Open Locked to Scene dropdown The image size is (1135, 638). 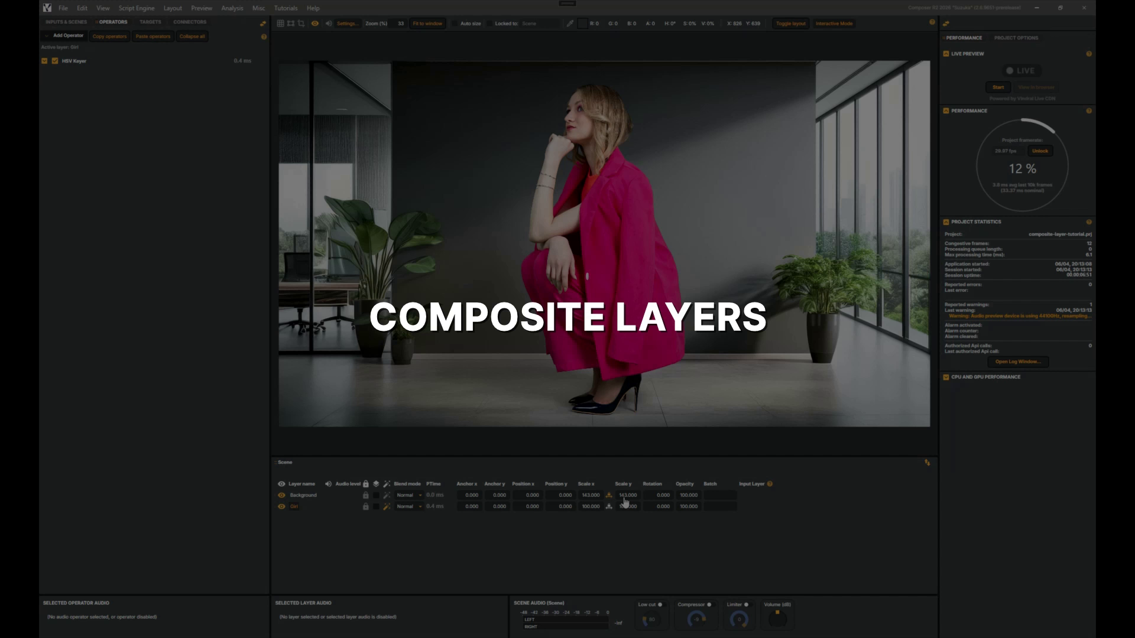(x=539, y=24)
